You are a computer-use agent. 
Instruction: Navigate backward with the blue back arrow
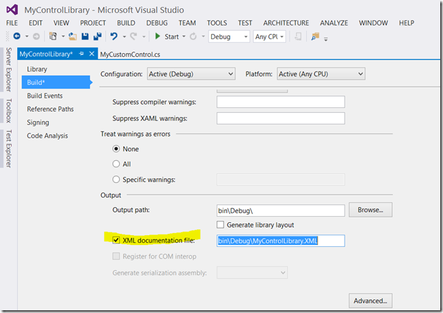pos(17,36)
